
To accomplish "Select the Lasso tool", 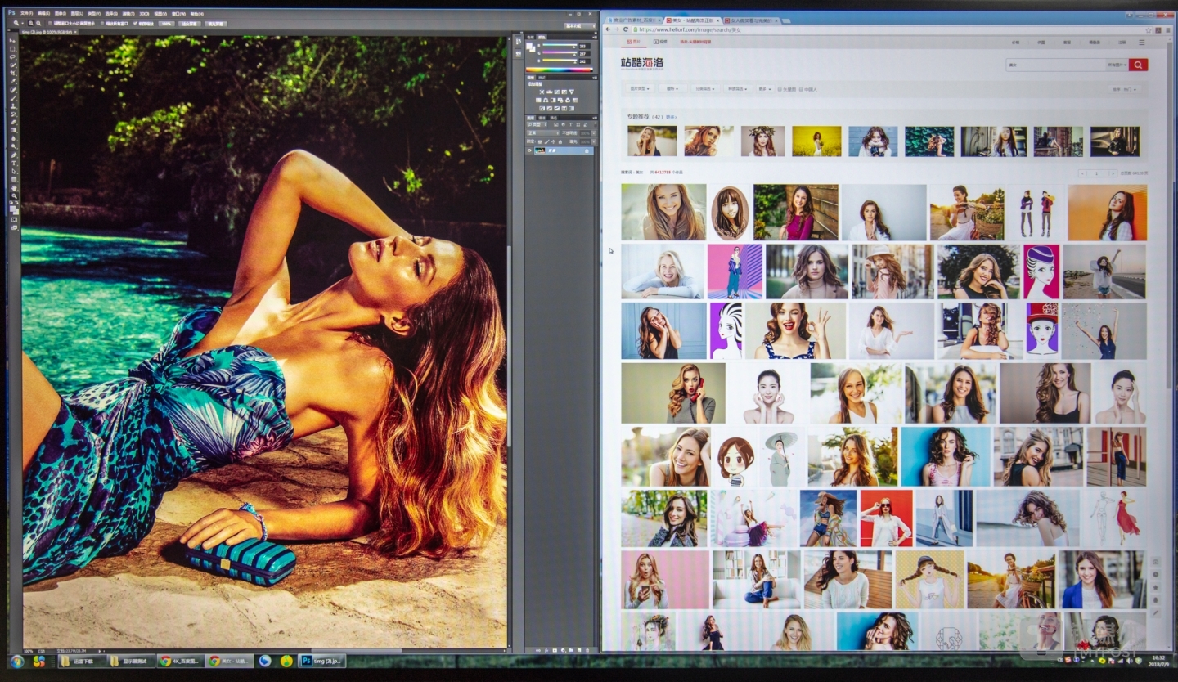I will [13, 56].
